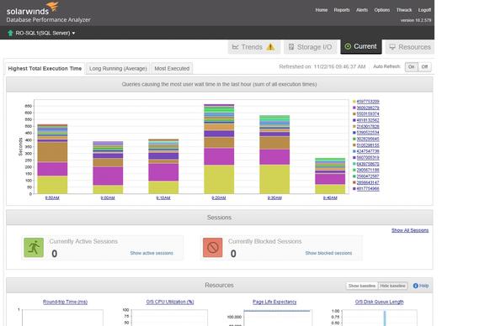
Task: Click the 'Refreshed on: 11/22/16 09:46:37 AM' text
Action: tap(322, 66)
